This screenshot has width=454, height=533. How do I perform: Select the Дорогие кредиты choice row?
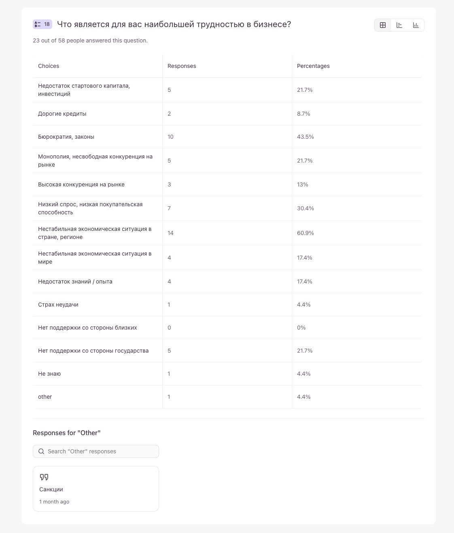[227, 114]
